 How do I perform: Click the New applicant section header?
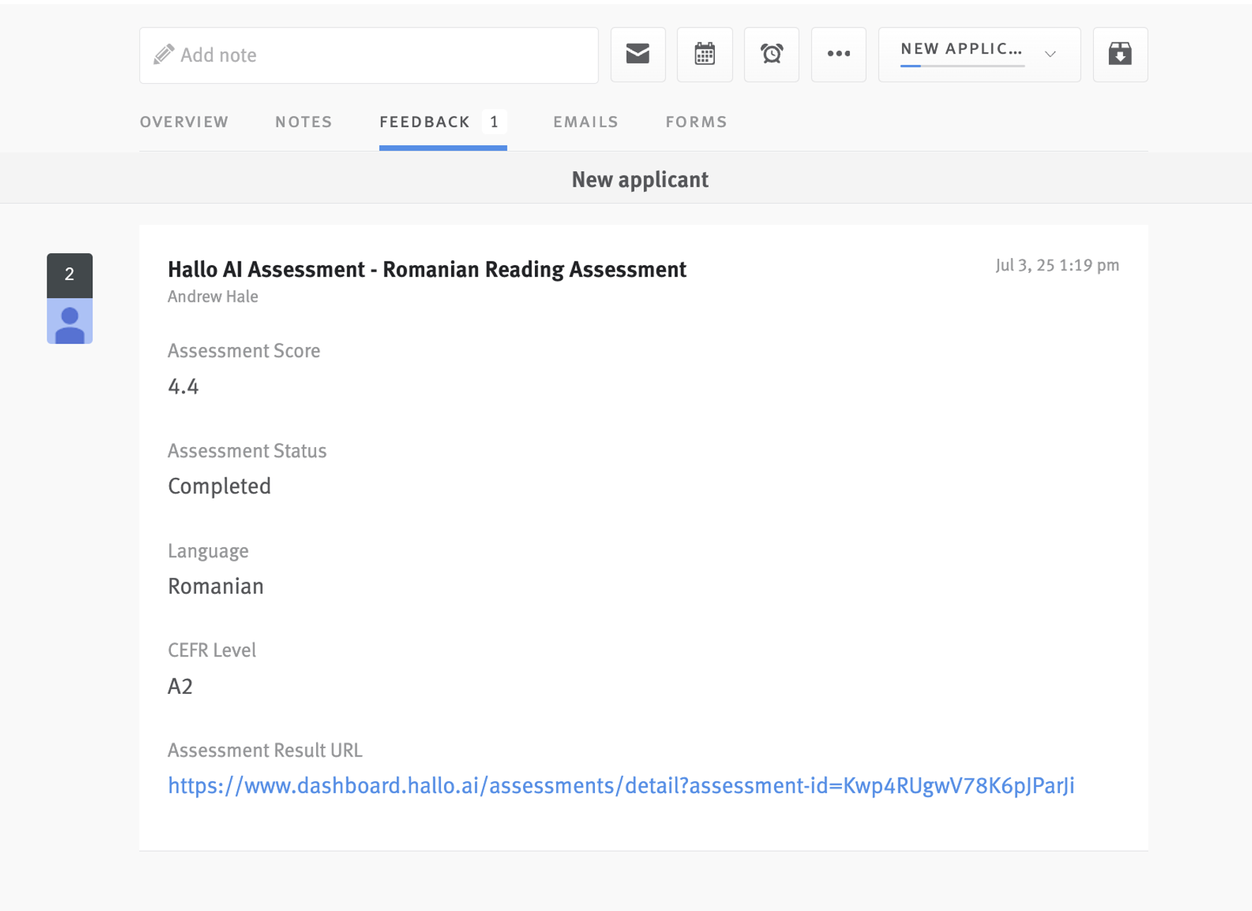coord(640,180)
